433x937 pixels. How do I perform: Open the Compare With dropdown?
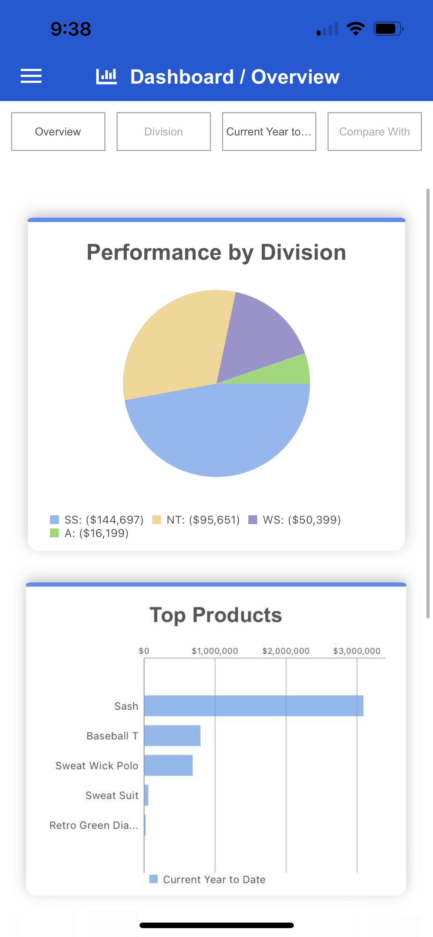[375, 132]
